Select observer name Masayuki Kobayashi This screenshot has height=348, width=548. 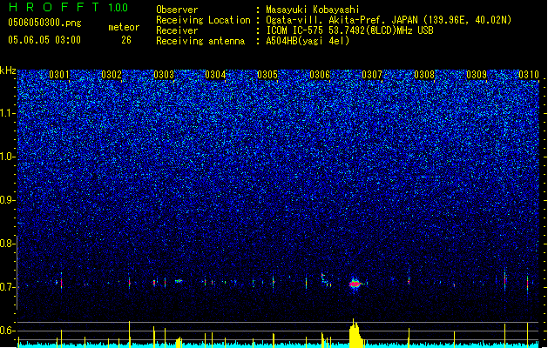pyautogui.click(x=313, y=10)
